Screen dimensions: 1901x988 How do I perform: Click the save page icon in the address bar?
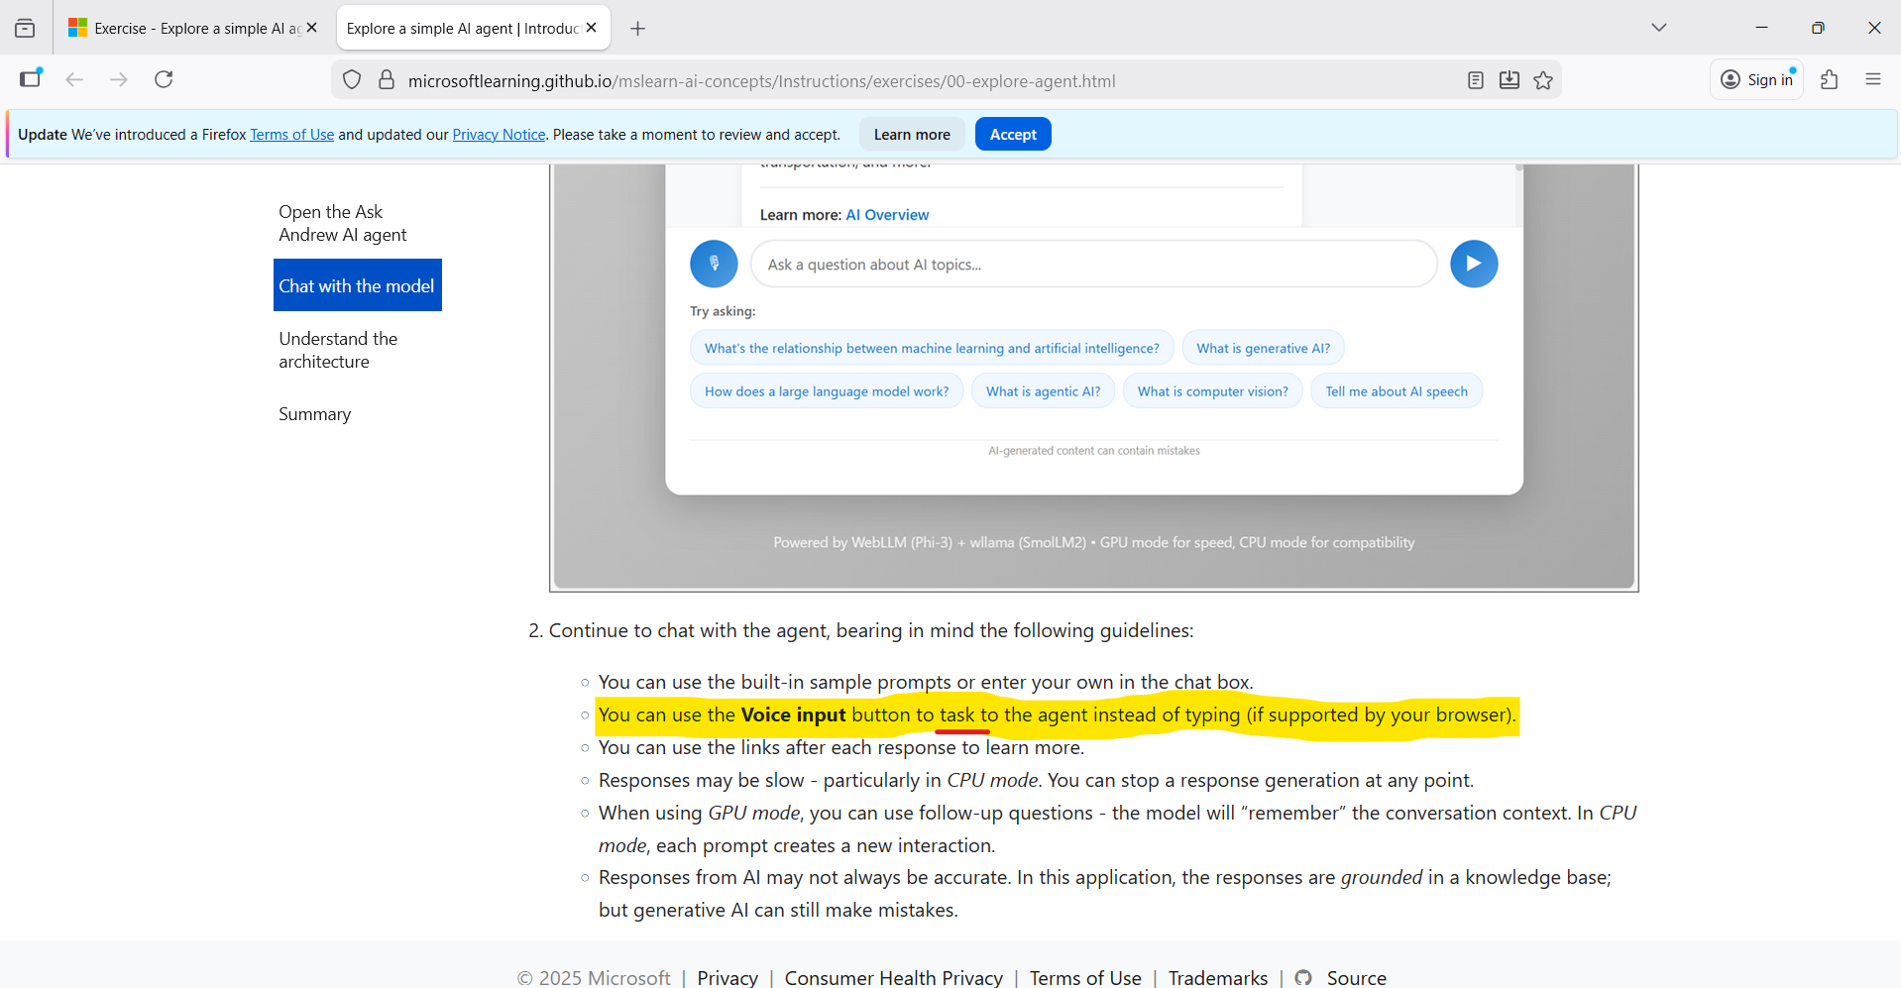tap(1510, 80)
